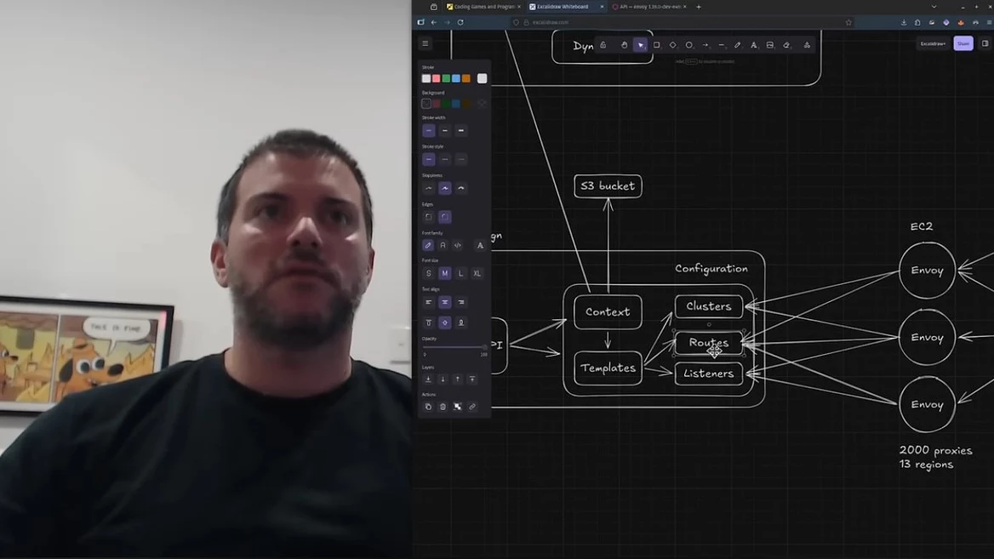Set font size to Small

tap(429, 273)
